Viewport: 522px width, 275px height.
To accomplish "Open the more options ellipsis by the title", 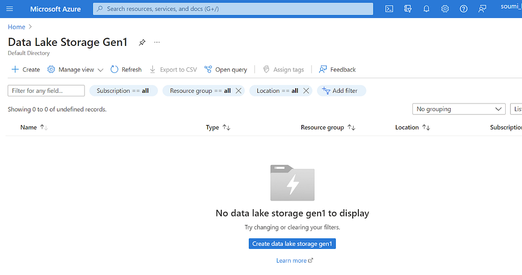I will pyautogui.click(x=157, y=42).
